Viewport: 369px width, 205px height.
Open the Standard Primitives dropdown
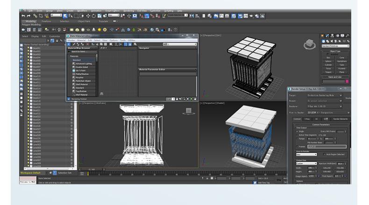pos(336,46)
